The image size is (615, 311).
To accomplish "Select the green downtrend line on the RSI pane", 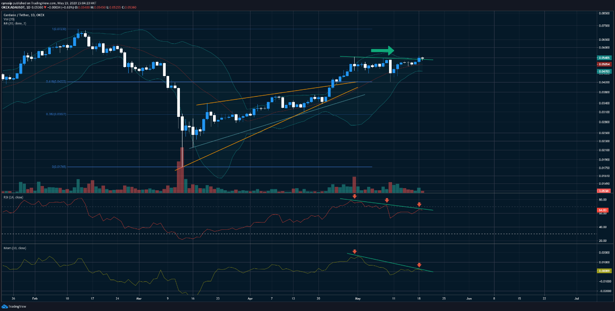I will 386,204.
